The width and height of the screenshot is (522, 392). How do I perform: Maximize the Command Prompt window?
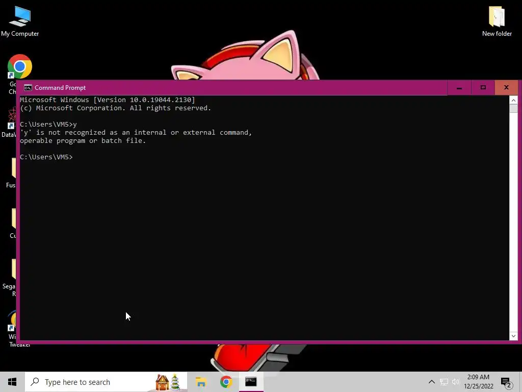tap(483, 88)
